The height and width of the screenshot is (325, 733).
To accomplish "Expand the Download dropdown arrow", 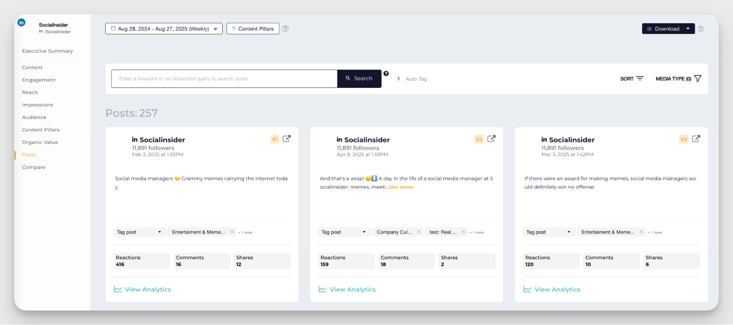I will tap(688, 29).
